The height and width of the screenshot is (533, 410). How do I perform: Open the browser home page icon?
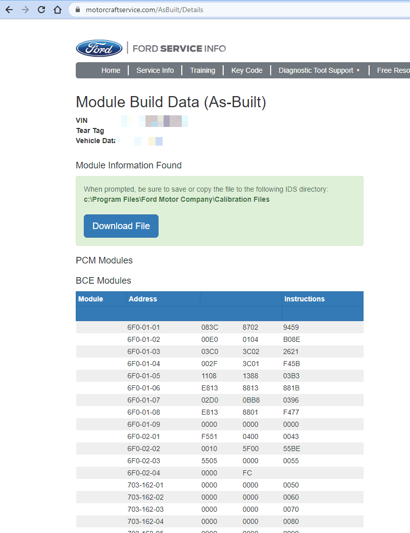tap(58, 10)
